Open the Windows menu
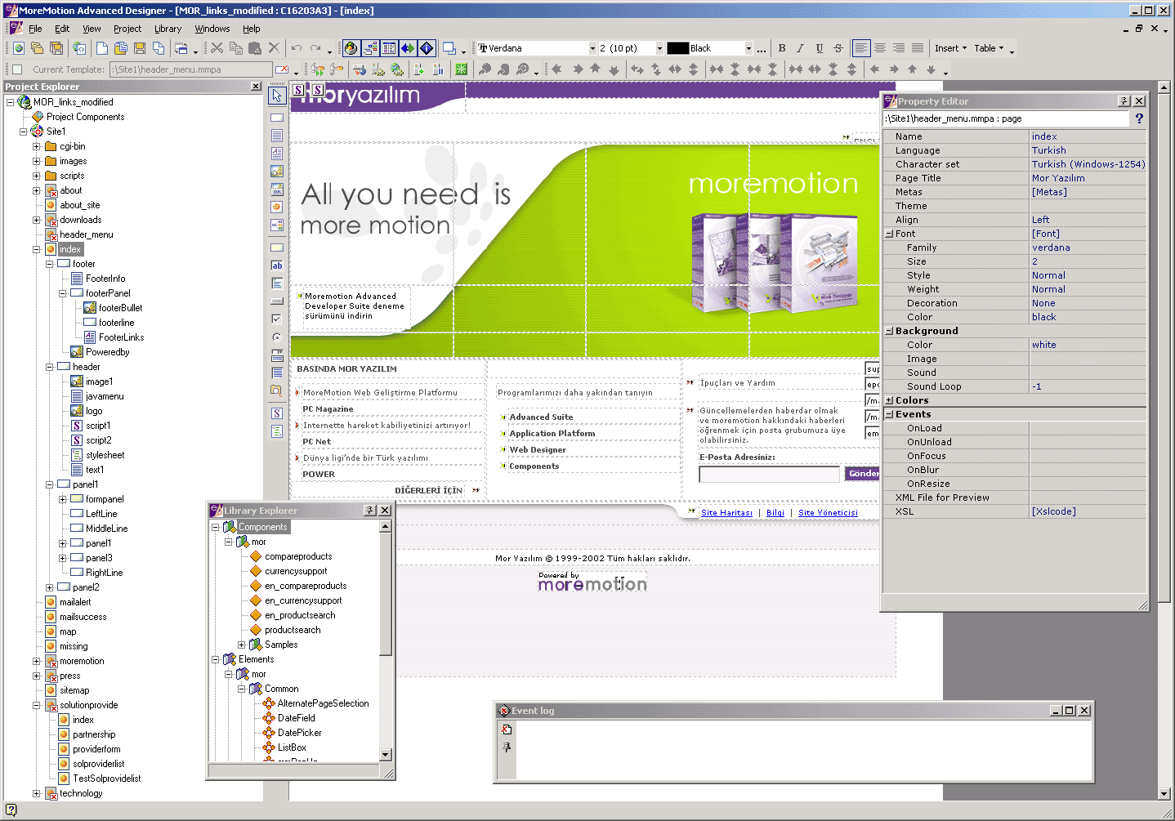Screen dimensions: 1175x821 tap(212, 28)
